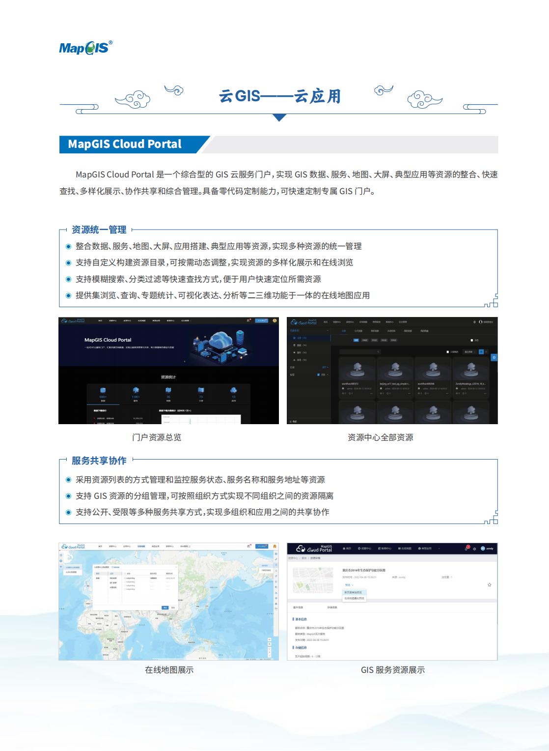Open the user avatar in the dark portal home header
Image resolution: width=549 pixels, height=751 pixels.
(x=275, y=320)
